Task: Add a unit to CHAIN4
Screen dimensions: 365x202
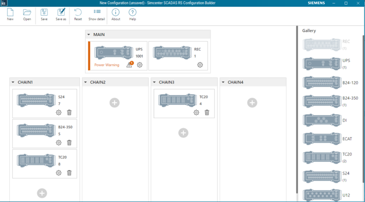Action: coord(252,103)
